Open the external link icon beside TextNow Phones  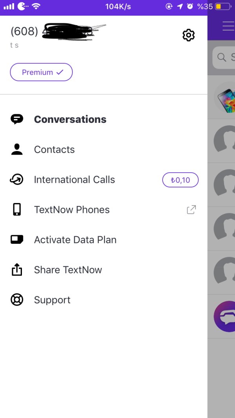pos(191,210)
